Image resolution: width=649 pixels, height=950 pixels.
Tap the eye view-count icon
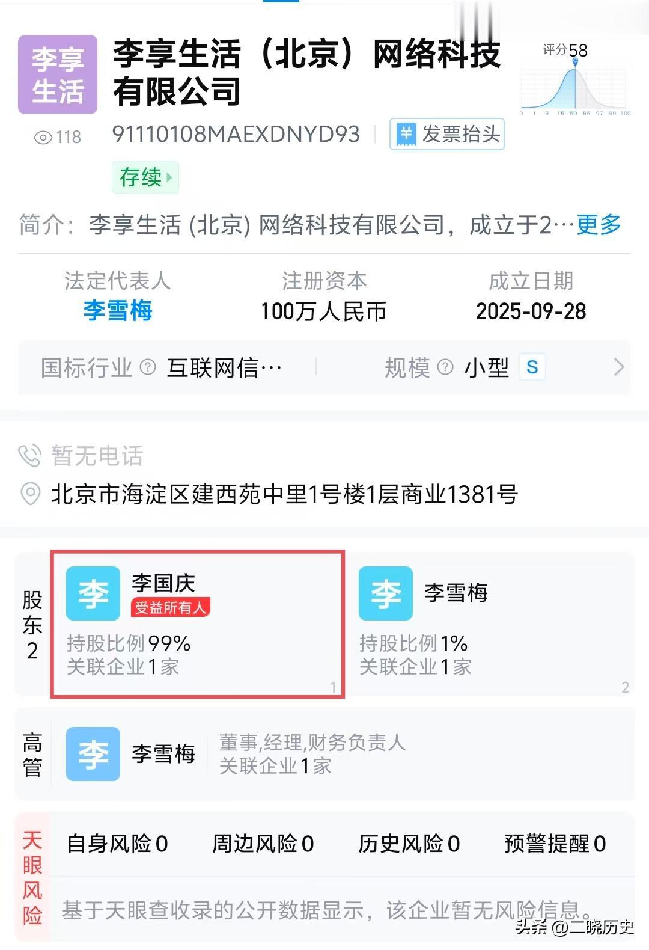(x=43, y=138)
